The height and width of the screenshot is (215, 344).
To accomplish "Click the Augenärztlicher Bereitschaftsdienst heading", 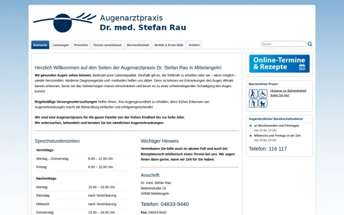I will tap(276, 119).
